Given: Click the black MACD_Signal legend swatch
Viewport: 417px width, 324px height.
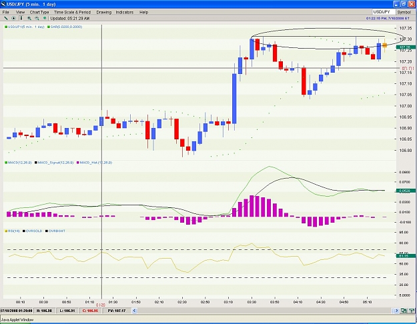Looking at the screenshot, I should pyautogui.click(x=36, y=163).
